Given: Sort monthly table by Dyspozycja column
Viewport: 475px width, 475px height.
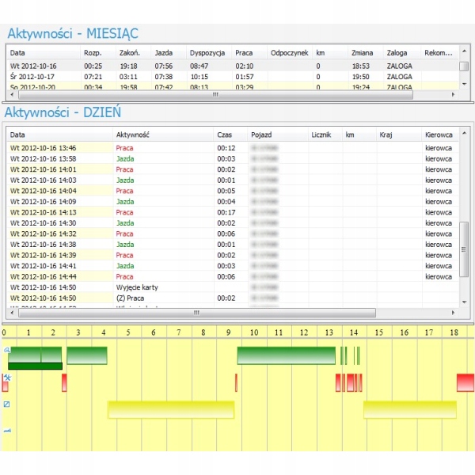Looking at the screenshot, I should point(207,53).
